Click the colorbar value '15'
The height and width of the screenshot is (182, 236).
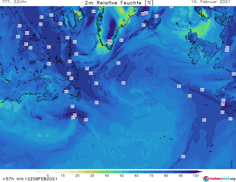click(x=62, y=176)
